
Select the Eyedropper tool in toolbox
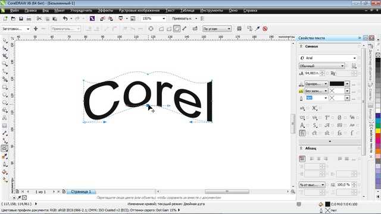tap(5, 156)
